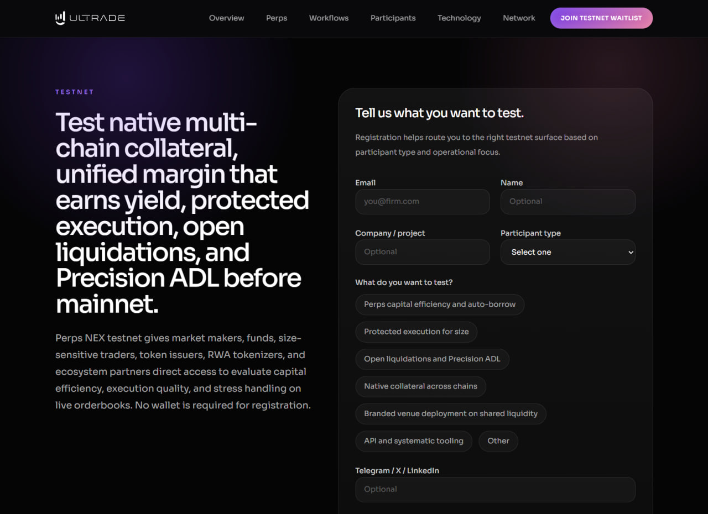Select the Protected execution for size option
This screenshot has height=514, width=708.
[416, 332]
